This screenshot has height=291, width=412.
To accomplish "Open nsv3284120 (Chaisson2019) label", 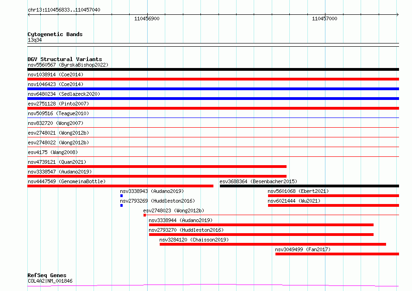I will 194,240.
